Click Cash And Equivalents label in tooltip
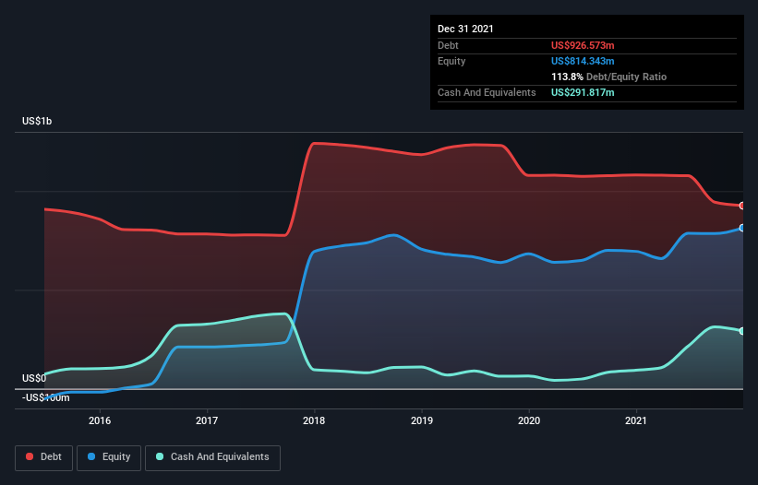 pos(487,92)
